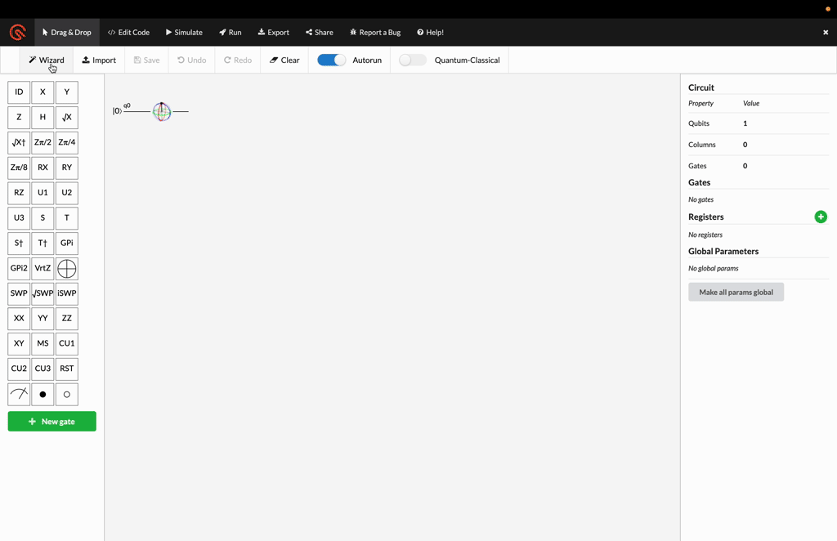Select the filled control dot gate
Screen dimensions: 837x541
click(43, 394)
